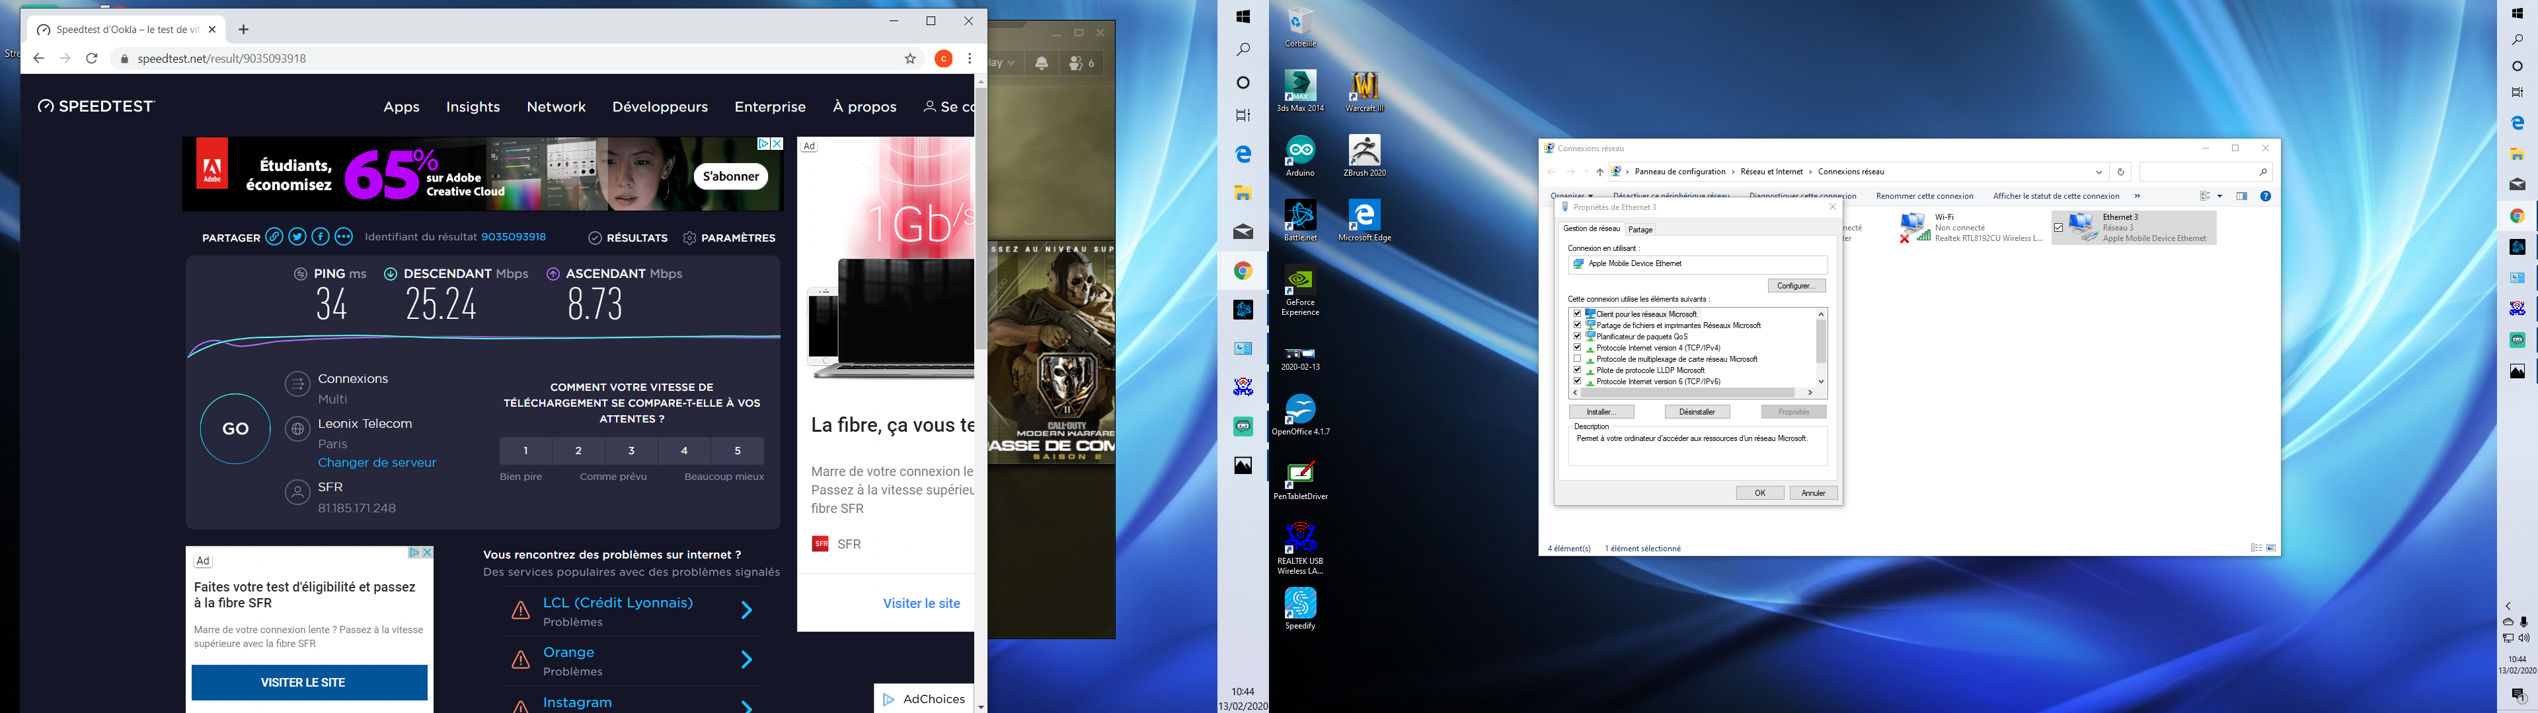Bookmark this page with the star icon
Image resolution: width=2538 pixels, height=713 pixels.
[x=910, y=59]
